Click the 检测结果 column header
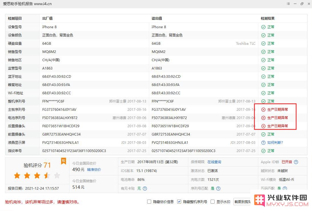The image size is (312, 211). point(268,19)
